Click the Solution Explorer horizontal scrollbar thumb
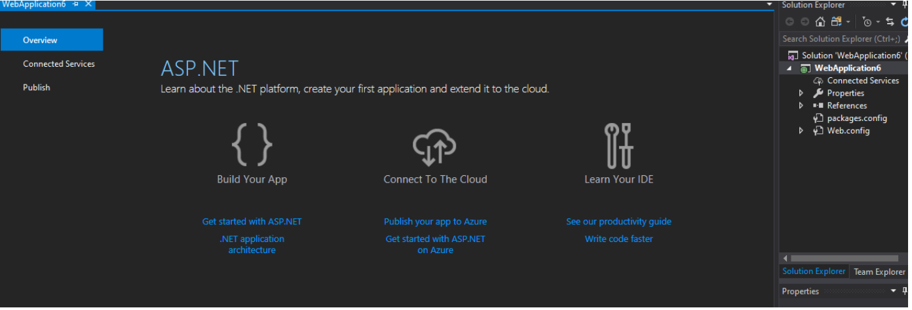The width and height of the screenshot is (912, 310). (x=844, y=258)
